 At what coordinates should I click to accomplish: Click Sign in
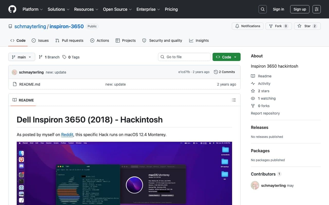click(278, 9)
